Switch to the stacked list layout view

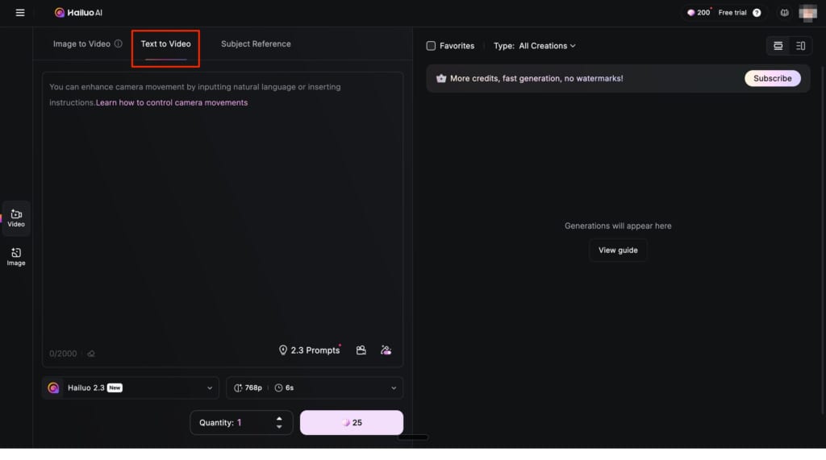click(x=778, y=46)
